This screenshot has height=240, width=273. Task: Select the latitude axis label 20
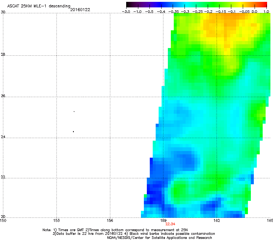click(x=3, y=217)
